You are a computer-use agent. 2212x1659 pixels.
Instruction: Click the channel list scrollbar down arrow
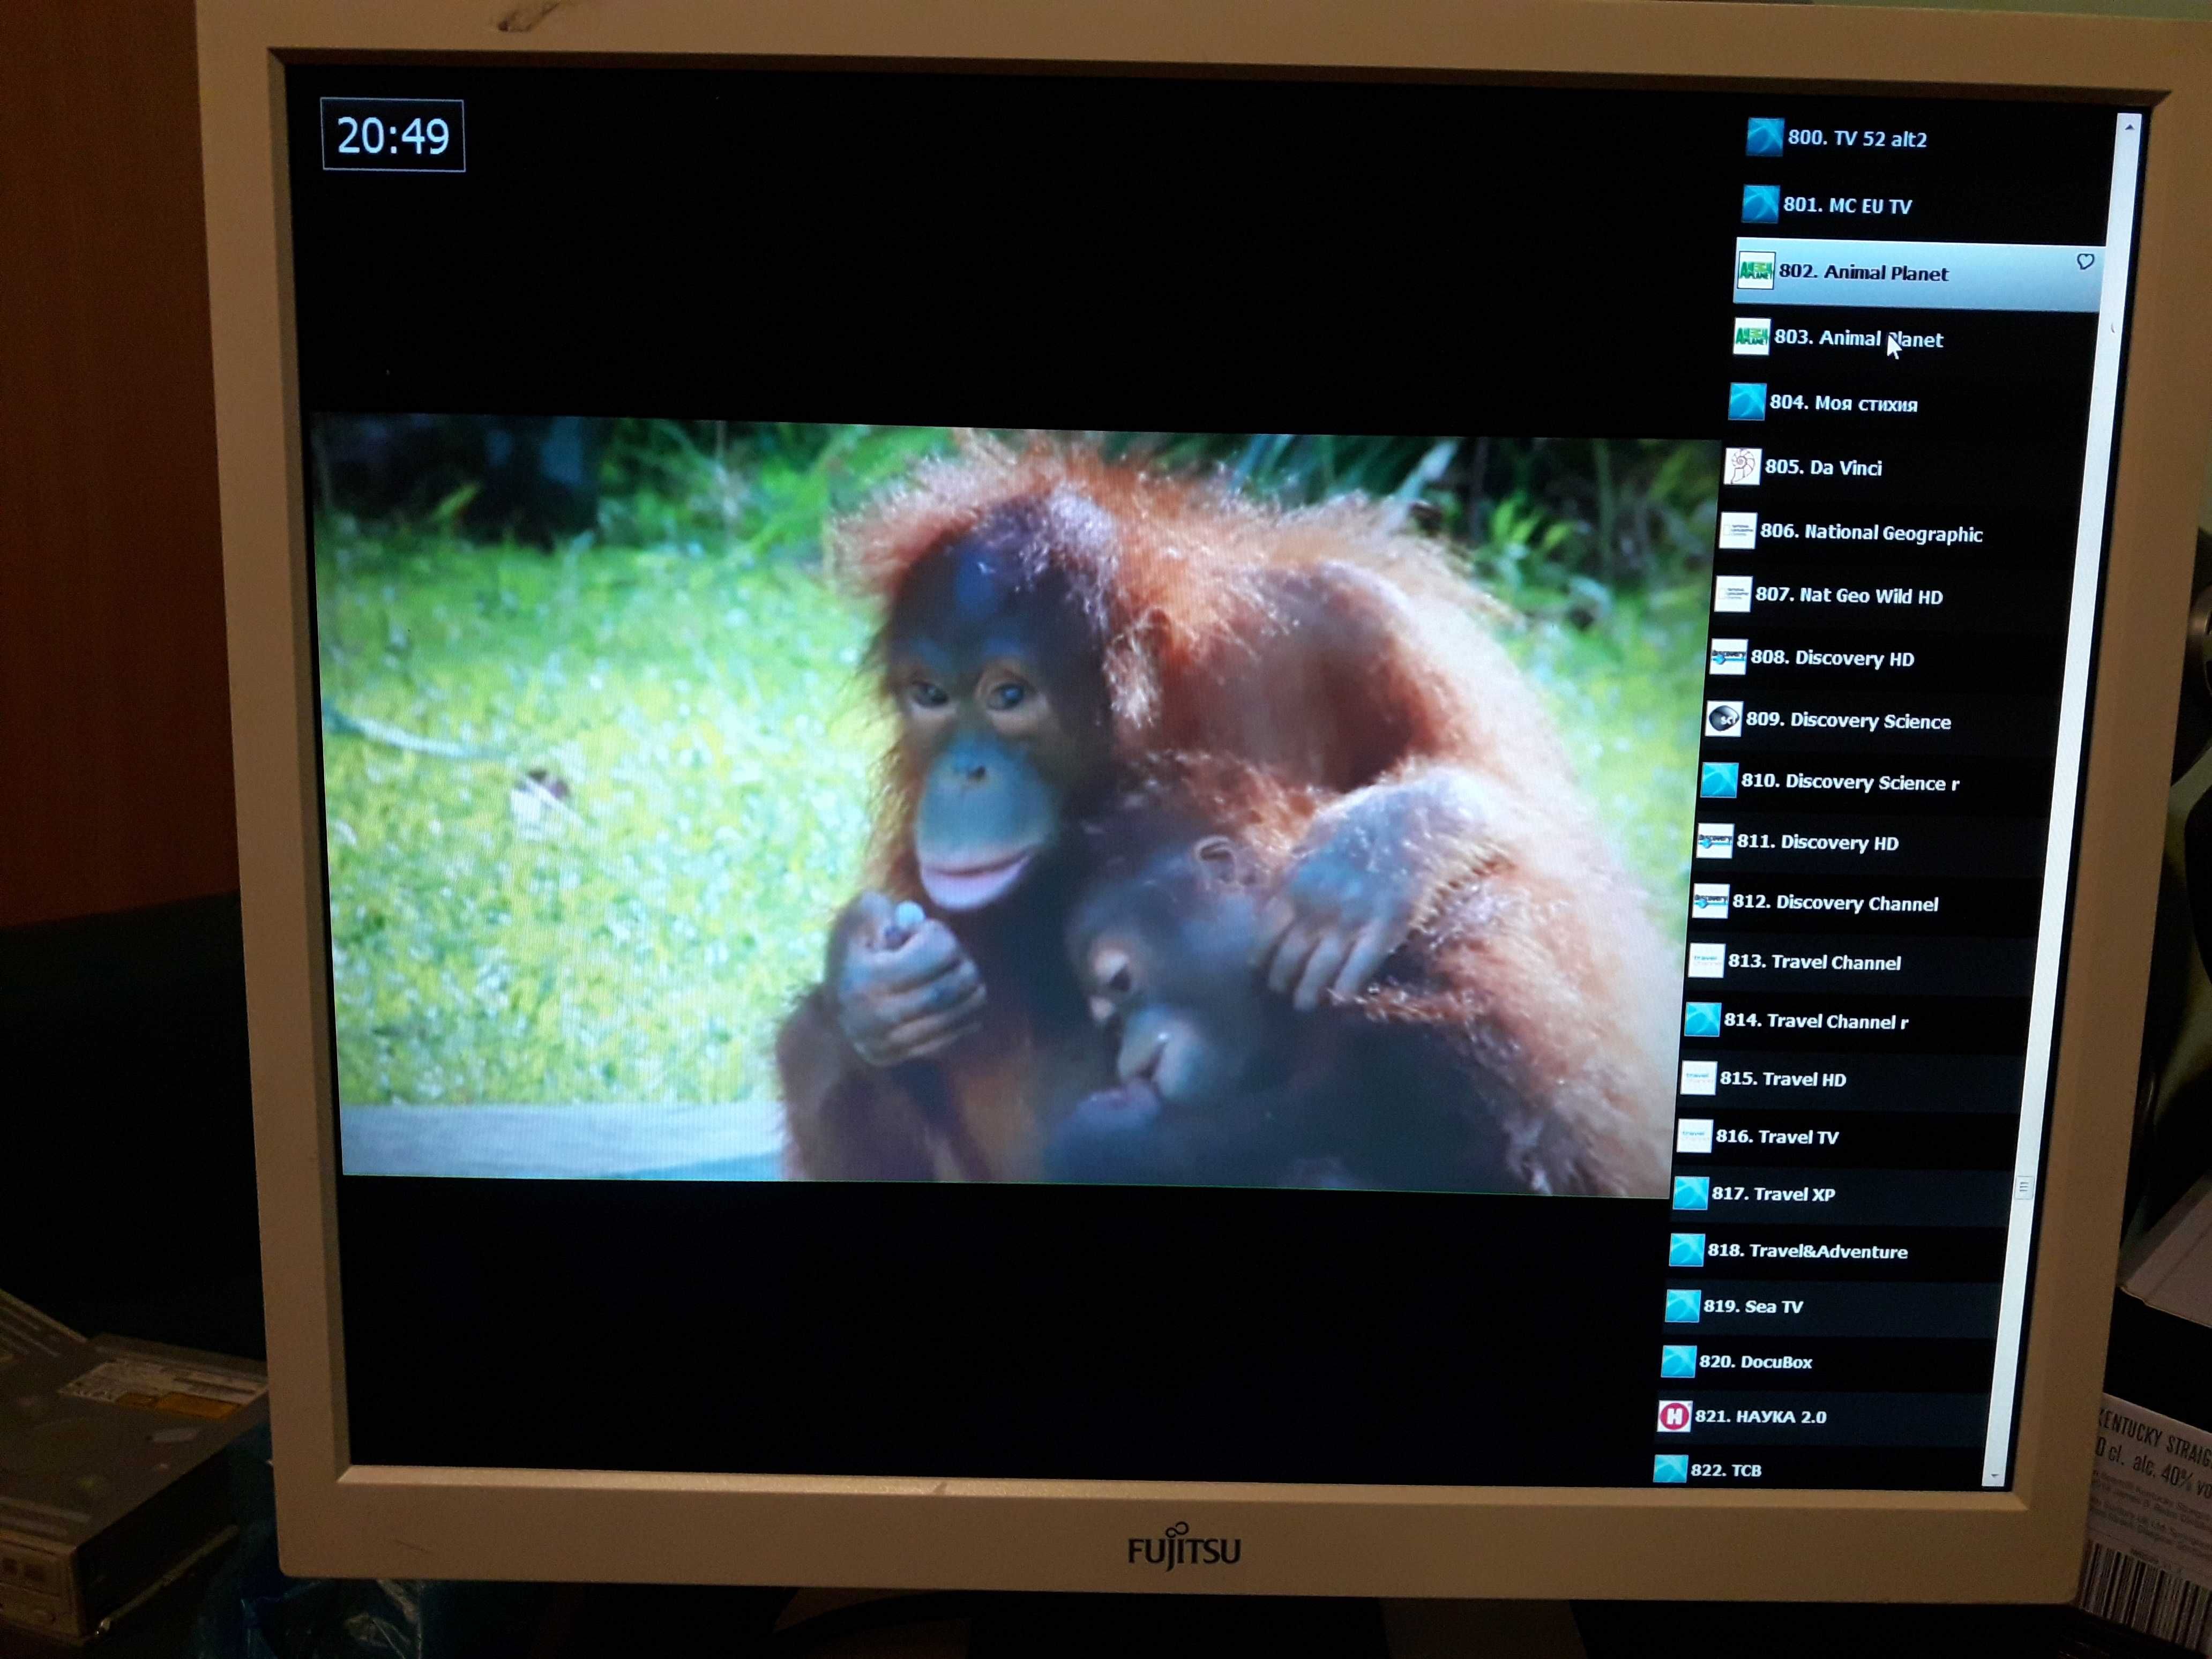pyautogui.click(x=1995, y=1475)
